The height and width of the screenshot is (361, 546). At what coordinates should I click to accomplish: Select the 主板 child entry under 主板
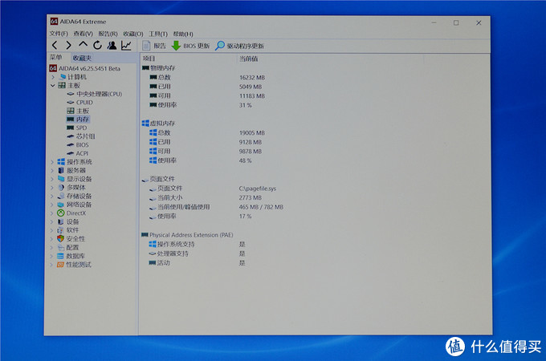83,111
